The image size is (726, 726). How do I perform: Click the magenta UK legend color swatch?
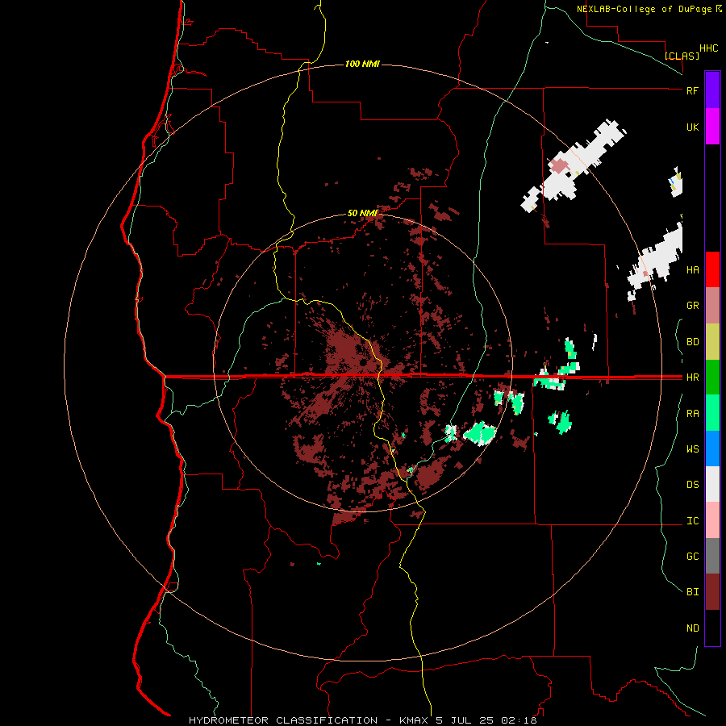click(x=712, y=127)
